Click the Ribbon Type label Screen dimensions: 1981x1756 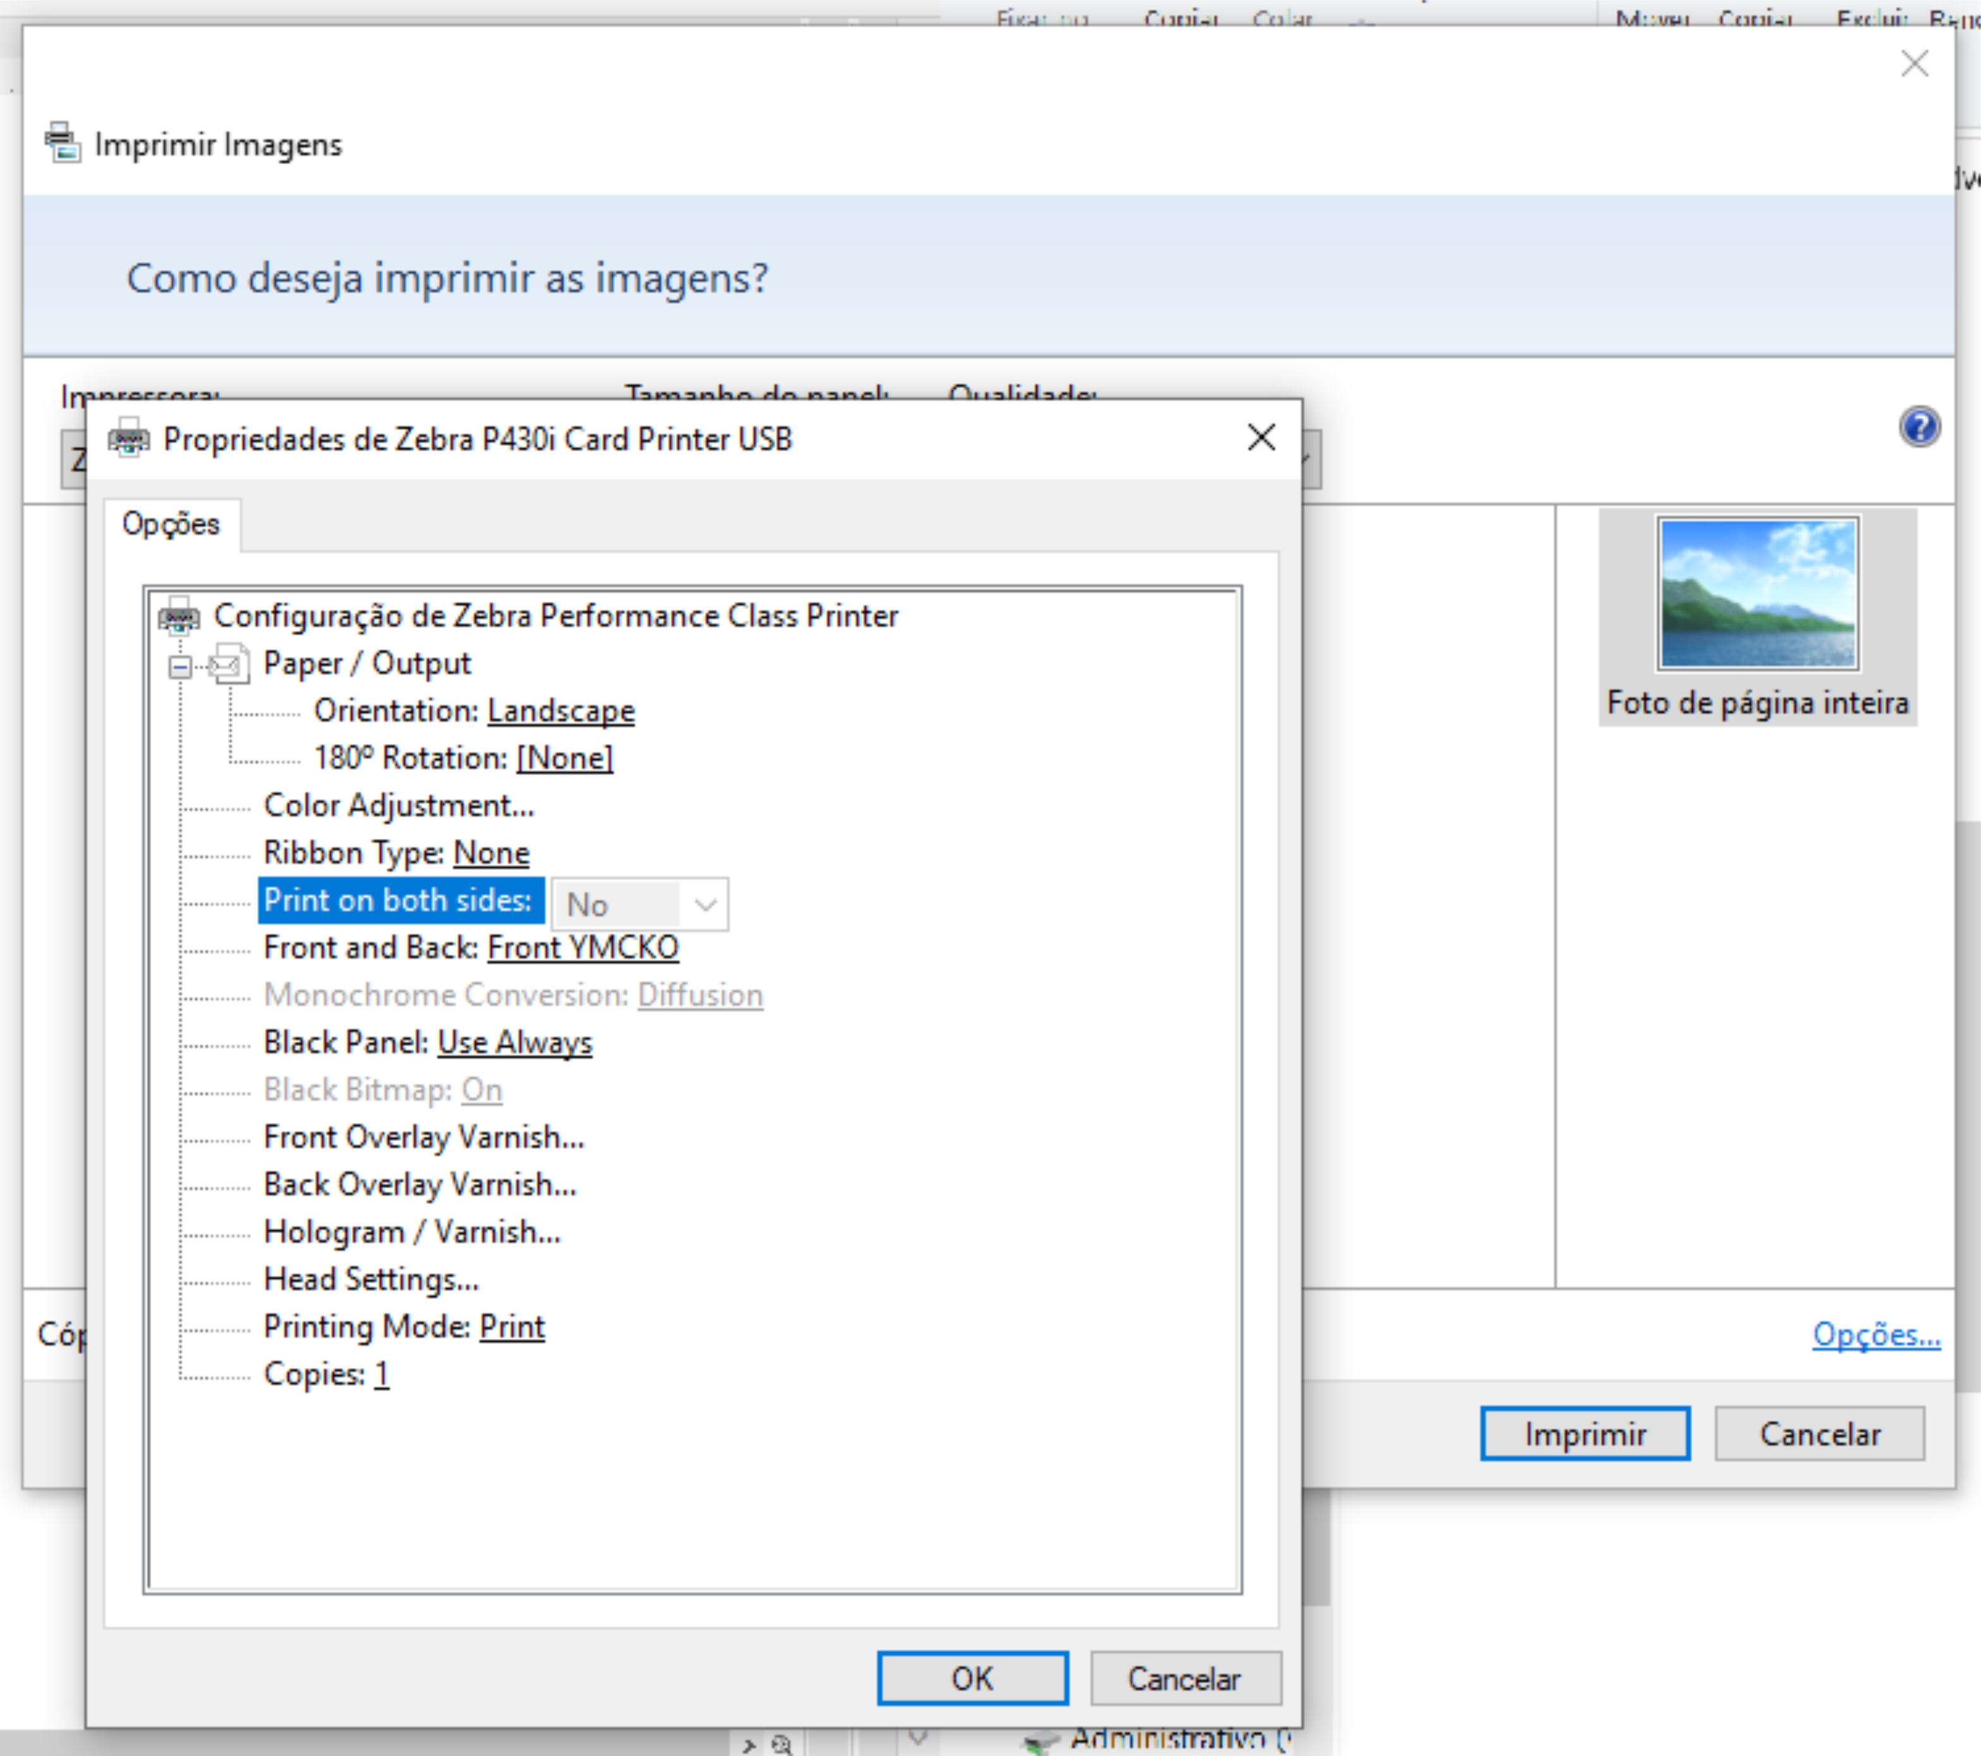coord(354,853)
